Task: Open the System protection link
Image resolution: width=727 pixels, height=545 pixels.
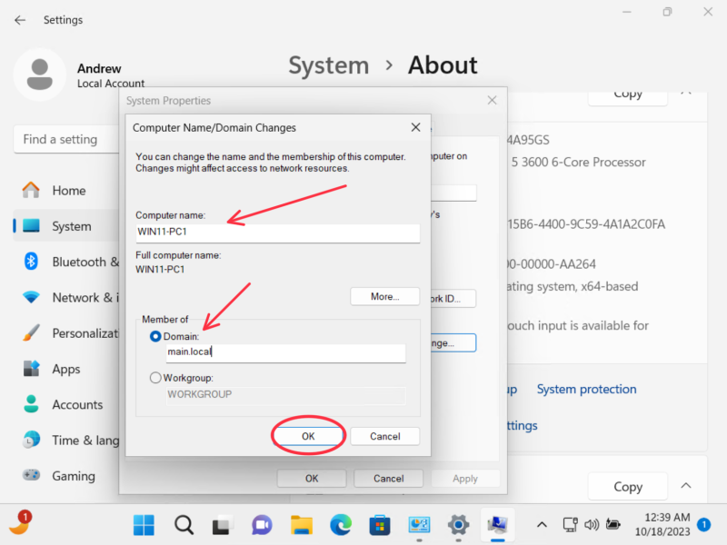Action: (586, 389)
